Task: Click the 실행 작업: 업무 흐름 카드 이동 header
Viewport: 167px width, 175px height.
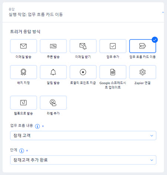Action: [36, 14]
